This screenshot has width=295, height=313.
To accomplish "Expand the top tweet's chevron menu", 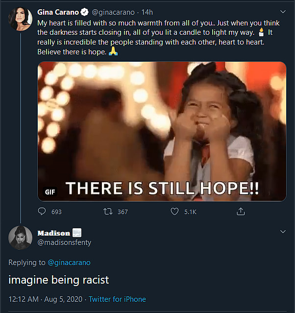I will click(283, 11).
